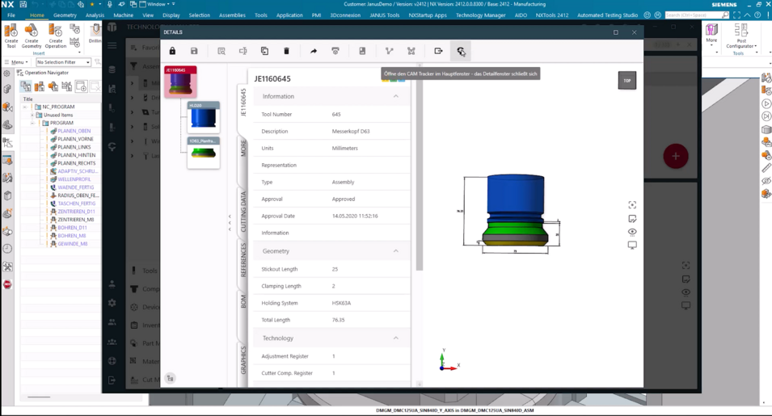The height and width of the screenshot is (416, 772).
Task: Open the Geometry ribbon tab
Action: [65, 15]
